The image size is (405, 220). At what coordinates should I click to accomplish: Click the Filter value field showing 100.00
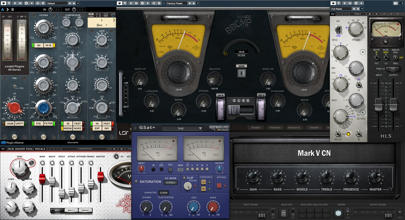click(x=241, y=52)
